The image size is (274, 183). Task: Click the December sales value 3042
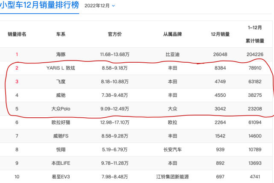point(220,109)
